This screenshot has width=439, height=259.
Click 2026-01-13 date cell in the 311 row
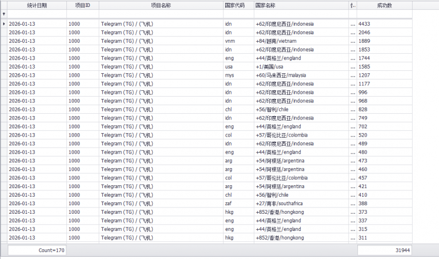pos(37,237)
